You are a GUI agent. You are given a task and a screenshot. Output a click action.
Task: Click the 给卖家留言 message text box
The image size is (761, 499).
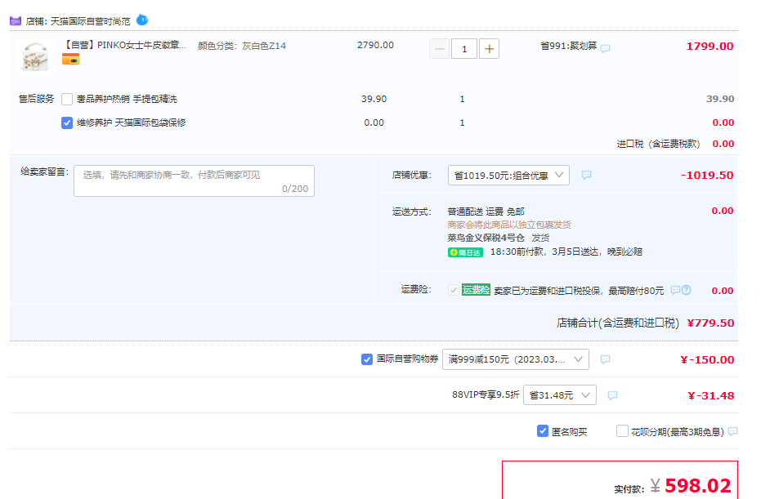coord(195,180)
